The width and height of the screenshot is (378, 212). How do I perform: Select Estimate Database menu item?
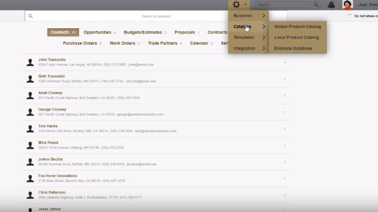[x=293, y=48]
